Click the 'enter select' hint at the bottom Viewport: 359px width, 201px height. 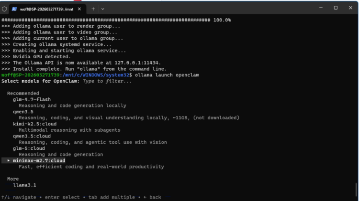point(62,197)
